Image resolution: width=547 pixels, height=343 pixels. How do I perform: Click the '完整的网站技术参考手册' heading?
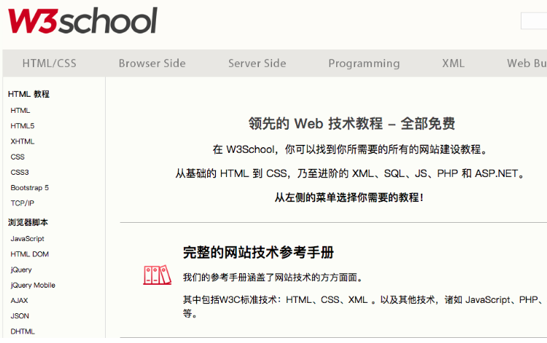(258, 253)
